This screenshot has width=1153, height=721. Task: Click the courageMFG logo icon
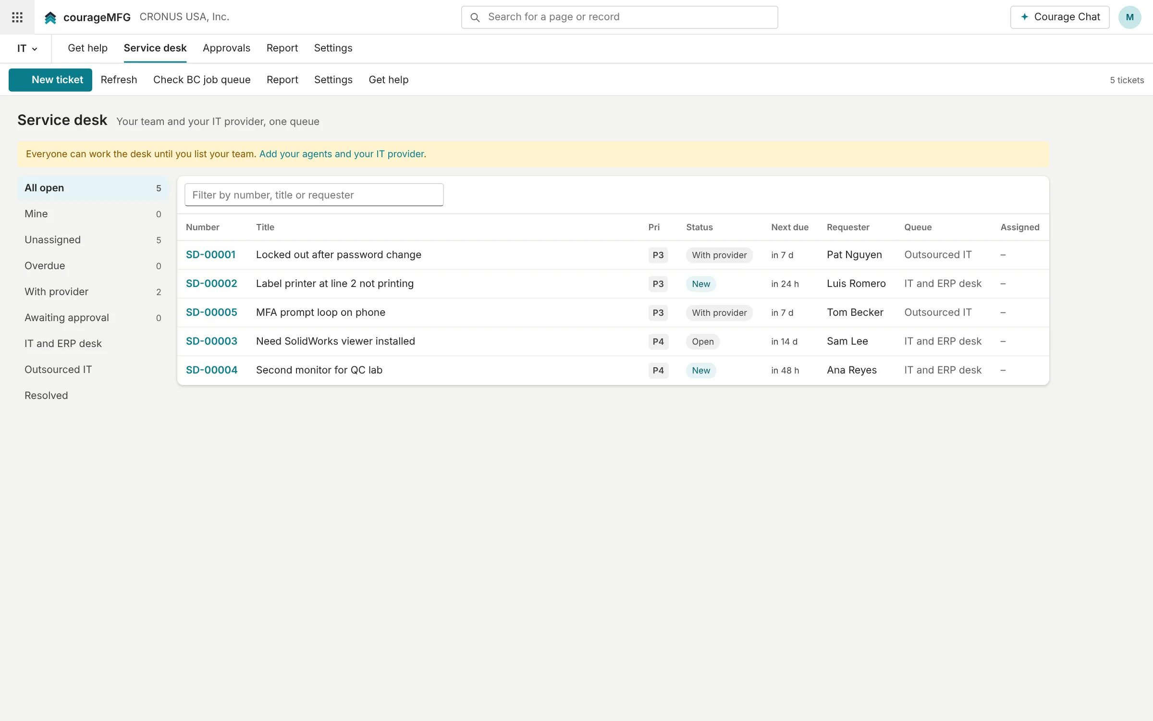[50, 18]
